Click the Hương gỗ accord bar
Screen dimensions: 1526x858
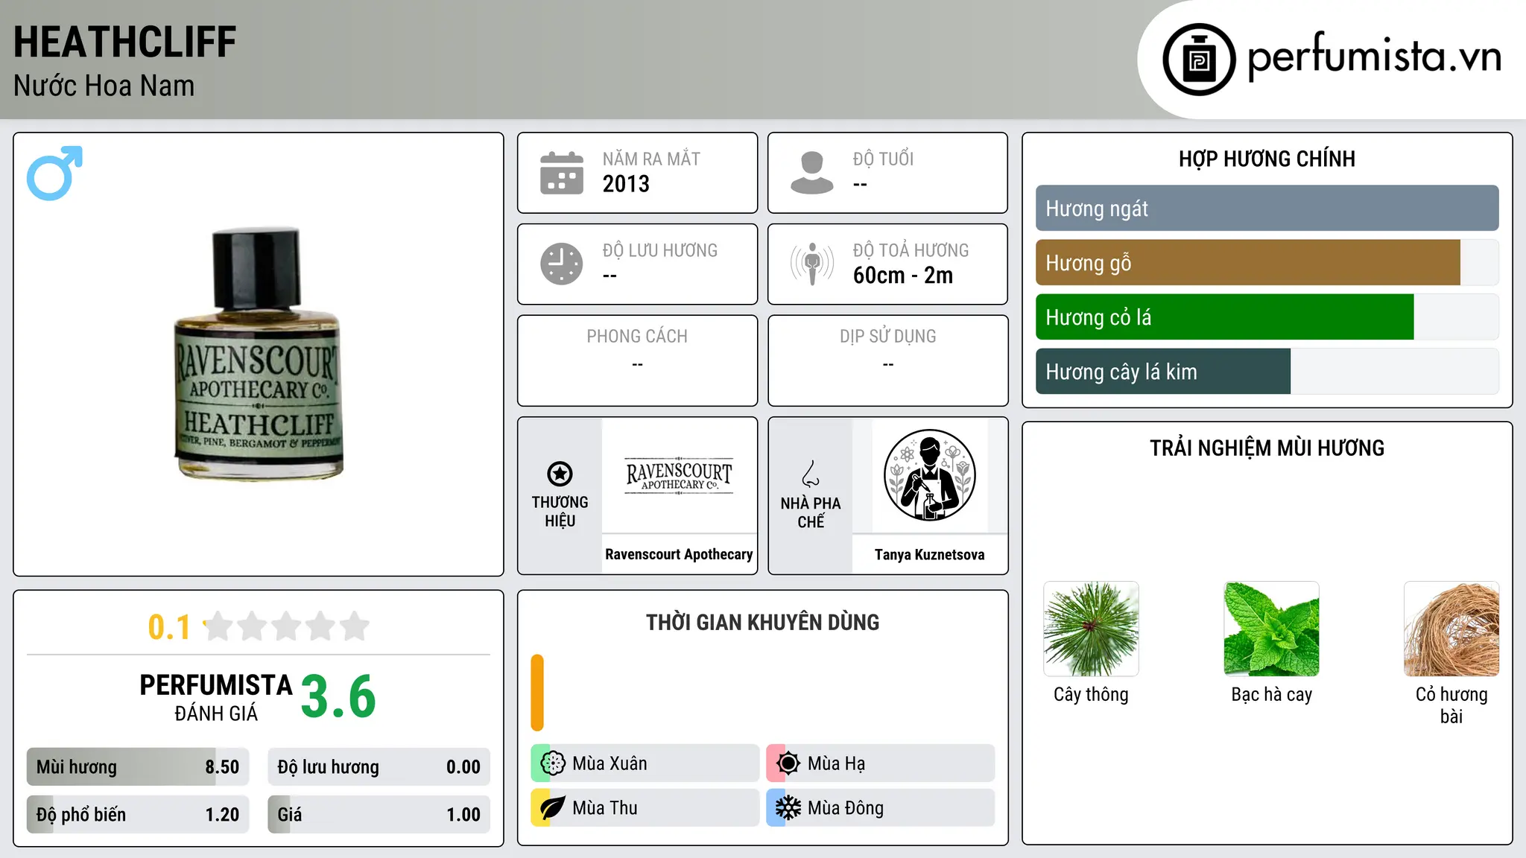1267,263
